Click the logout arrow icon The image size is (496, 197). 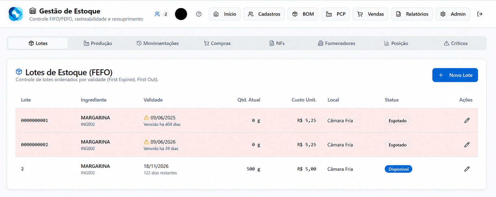tap(480, 14)
